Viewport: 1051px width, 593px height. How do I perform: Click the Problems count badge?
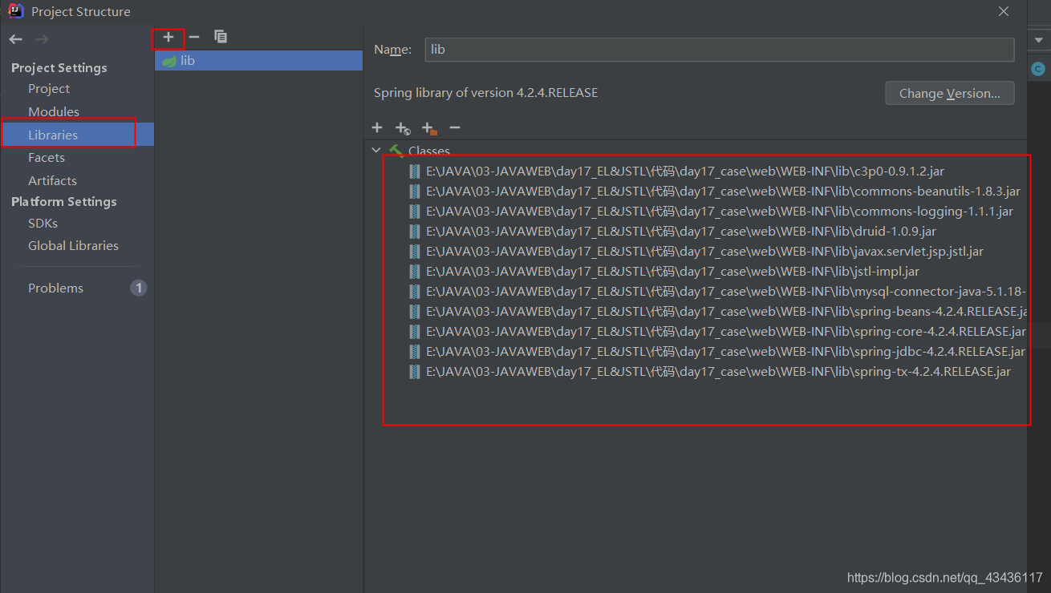(139, 288)
